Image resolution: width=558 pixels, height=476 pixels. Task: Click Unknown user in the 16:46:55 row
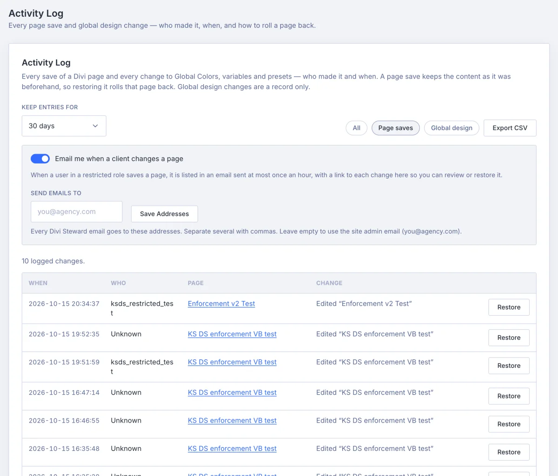pos(126,421)
